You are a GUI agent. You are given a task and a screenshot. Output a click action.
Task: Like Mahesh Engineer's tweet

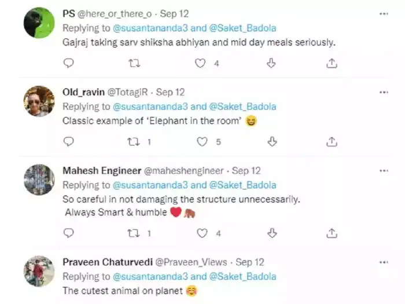[x=202, y=233]
